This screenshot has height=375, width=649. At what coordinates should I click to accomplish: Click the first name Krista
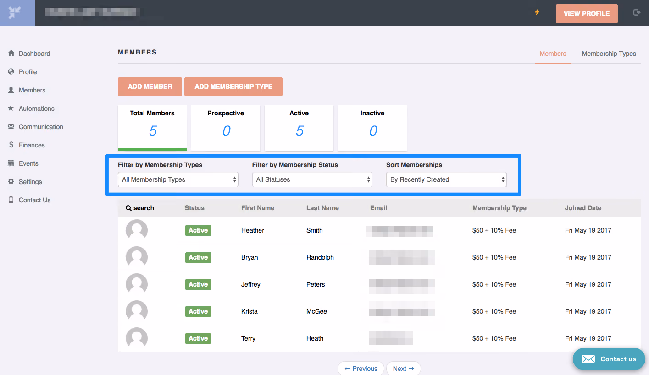(250, 311)
